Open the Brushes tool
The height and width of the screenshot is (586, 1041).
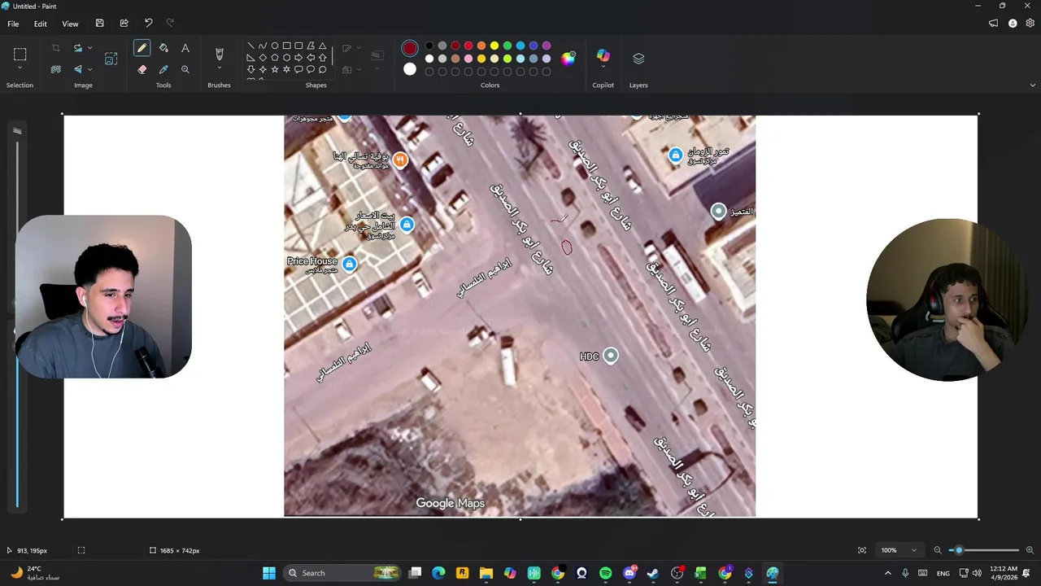click(219, 54)
